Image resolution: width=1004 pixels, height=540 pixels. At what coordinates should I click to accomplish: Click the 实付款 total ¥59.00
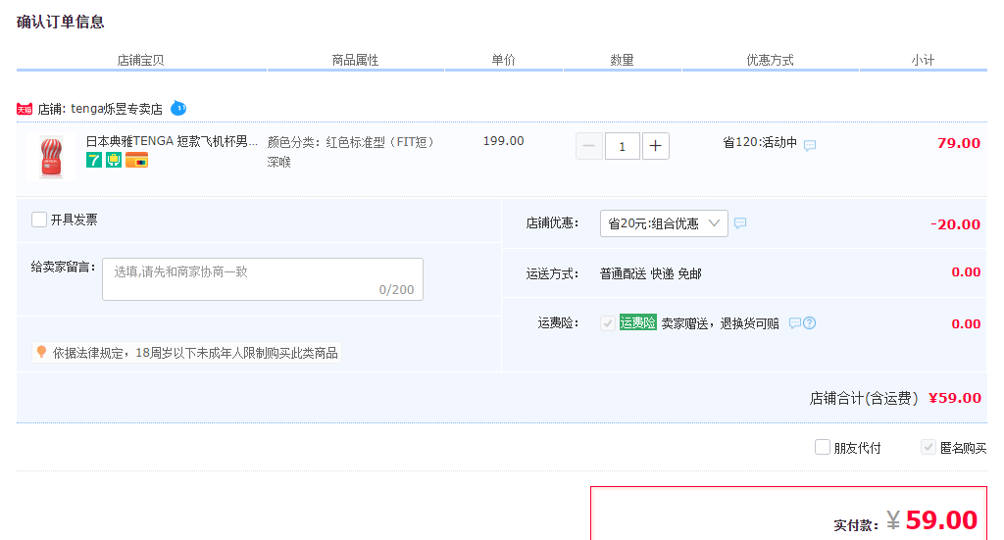[x=932, y=520]
